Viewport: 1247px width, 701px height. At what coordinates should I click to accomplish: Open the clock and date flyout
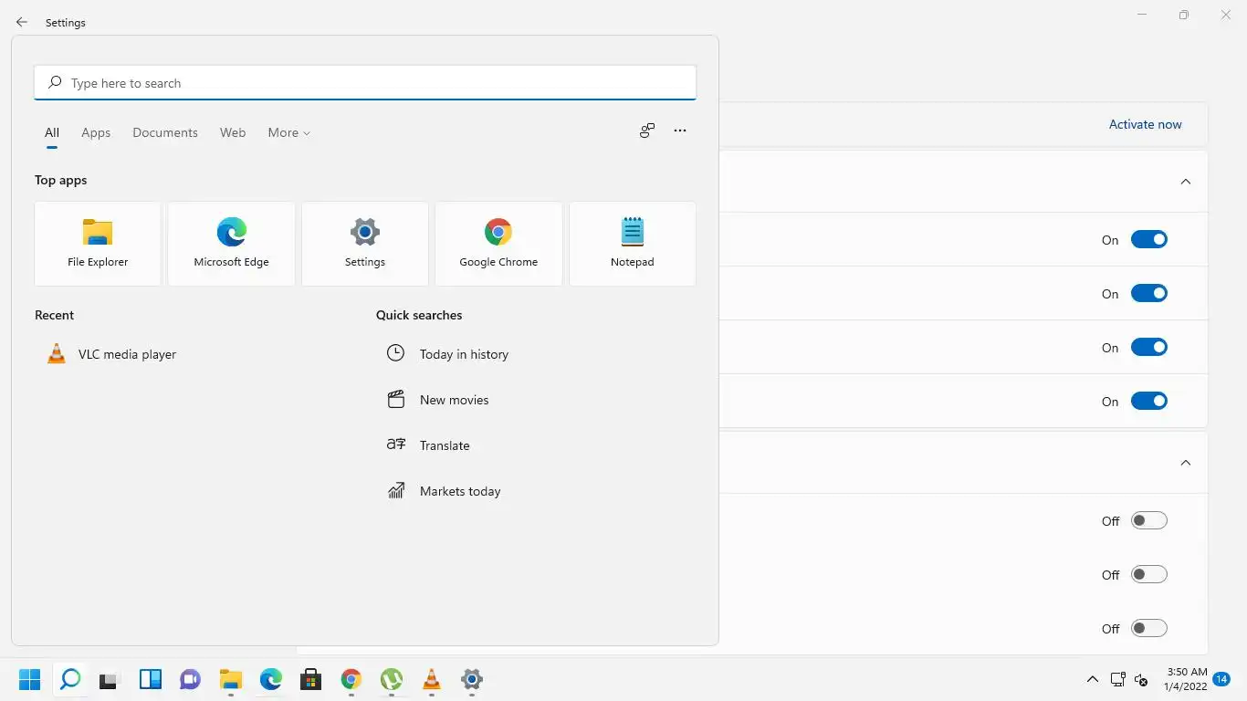coord(1185,679)
